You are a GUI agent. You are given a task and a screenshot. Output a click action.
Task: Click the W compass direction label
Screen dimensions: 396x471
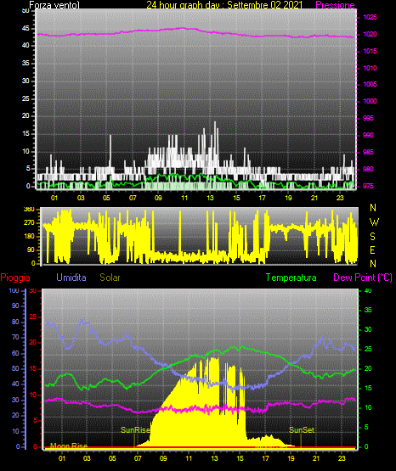tap(374, 222)
